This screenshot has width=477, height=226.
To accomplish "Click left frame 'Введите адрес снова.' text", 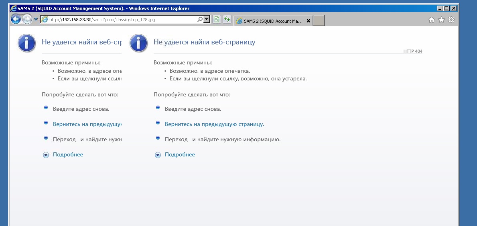I will click(x=81, y=109).
